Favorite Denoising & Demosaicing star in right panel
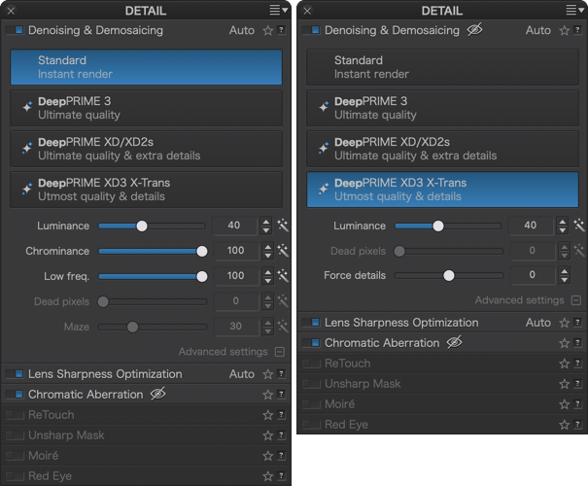 pyautogui.click(x=564, y=30)
